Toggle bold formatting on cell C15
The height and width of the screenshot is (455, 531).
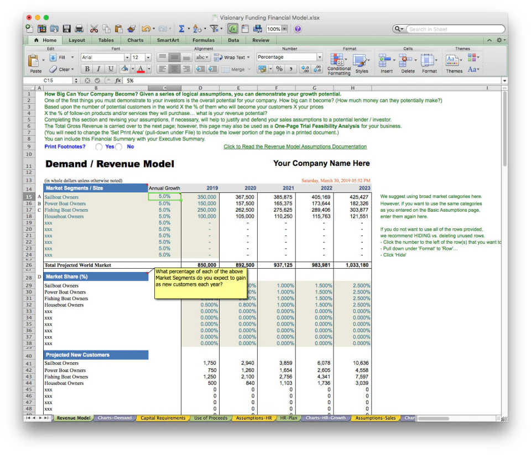pyautogui.click(x=86, y=69)
